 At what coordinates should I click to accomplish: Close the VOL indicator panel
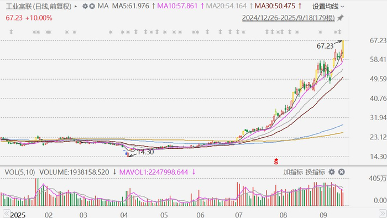[341, 172]
